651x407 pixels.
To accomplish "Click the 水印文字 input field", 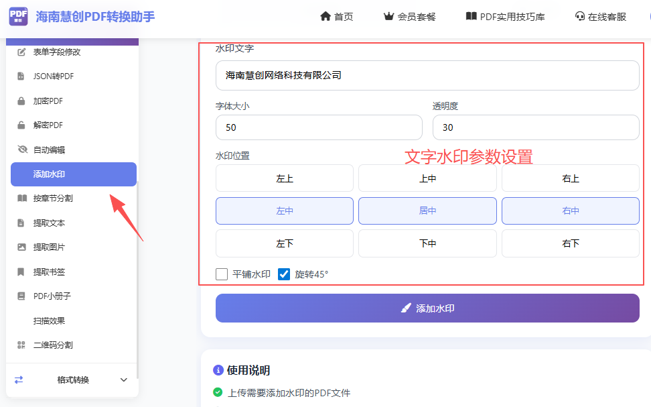I will pos(427,75).
